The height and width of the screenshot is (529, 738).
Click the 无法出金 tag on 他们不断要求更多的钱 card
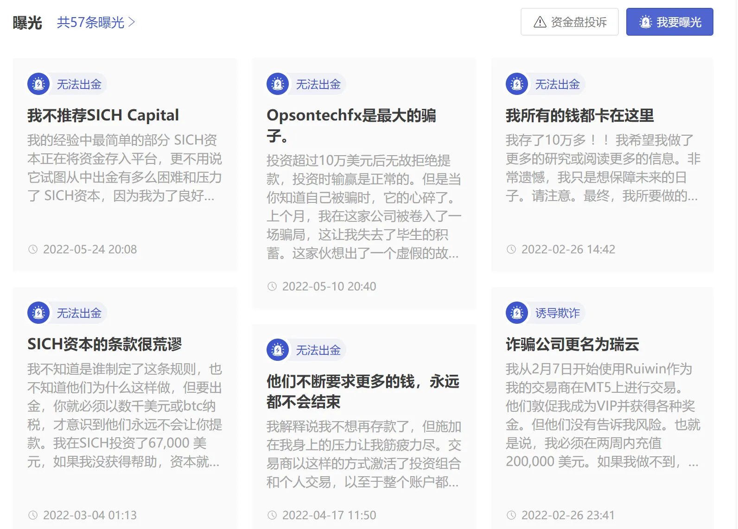tap(318, 350)
